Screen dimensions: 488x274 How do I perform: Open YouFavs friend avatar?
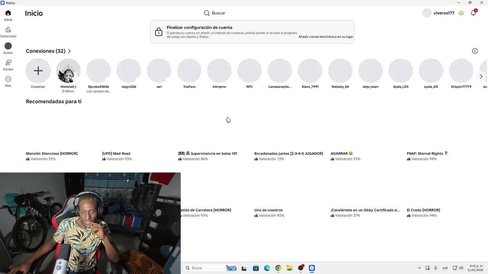[189, 71]
